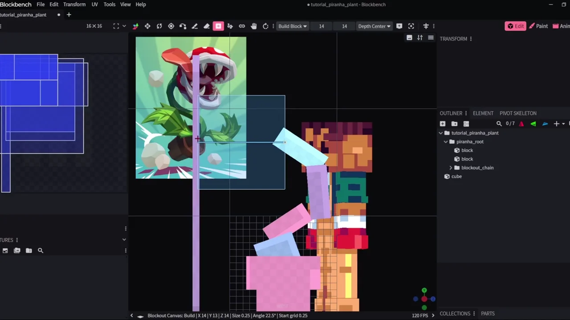Viewport: 570px width, 320px height.
Task: Click the first input field showing 14
Action: click(322, 26)
